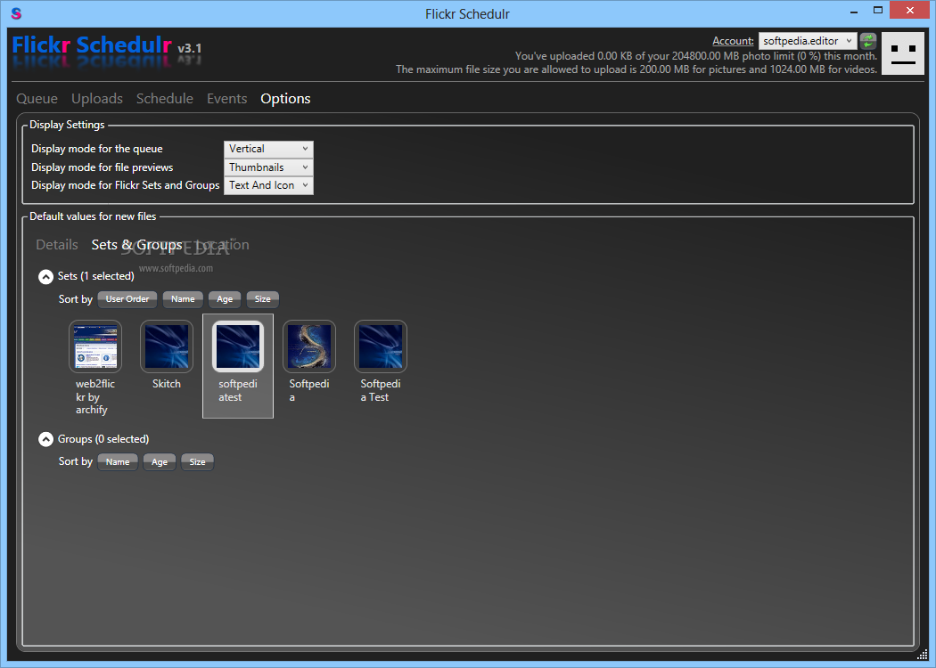
Task: Open queue display mode dropdown showing Vertical
Action: [x=268, y=149]
